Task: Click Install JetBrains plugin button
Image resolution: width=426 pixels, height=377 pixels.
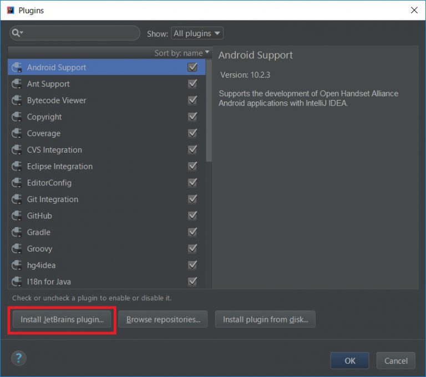Action: [x=62, y=319]
